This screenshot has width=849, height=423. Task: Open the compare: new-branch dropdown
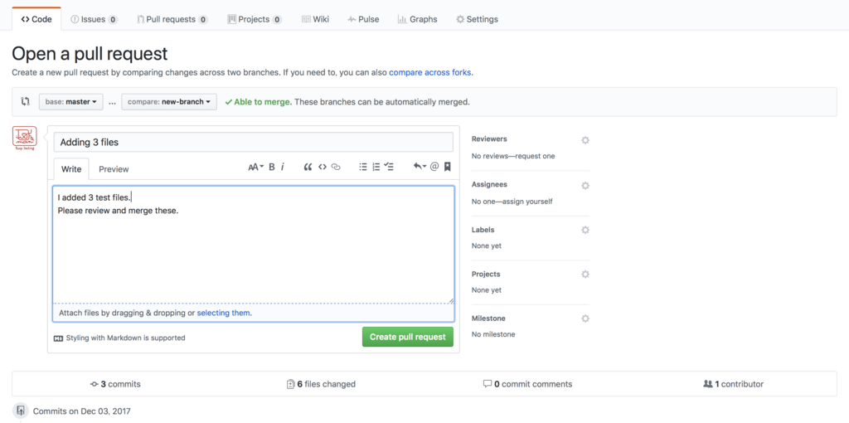pos(169,101)
